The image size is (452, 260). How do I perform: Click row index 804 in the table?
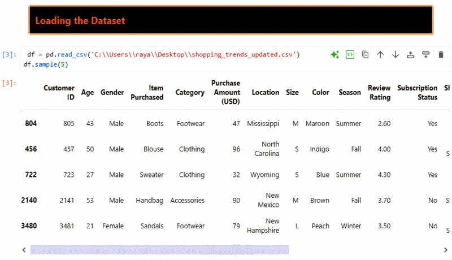[x=31, y=123]
